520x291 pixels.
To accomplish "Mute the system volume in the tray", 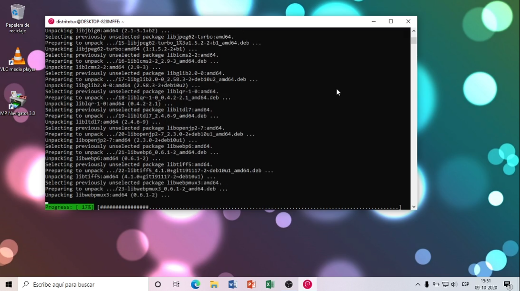I will pyautogui.click(x=453, y=284).
